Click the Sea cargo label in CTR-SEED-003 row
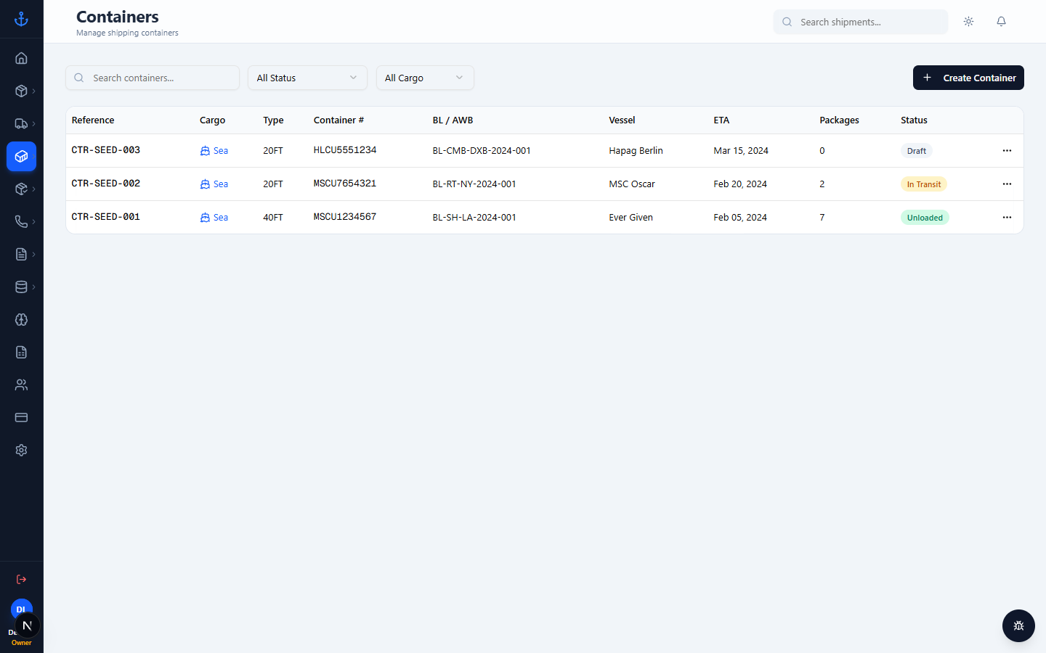This screenshot has height=653, width=1046. (214, 151)
